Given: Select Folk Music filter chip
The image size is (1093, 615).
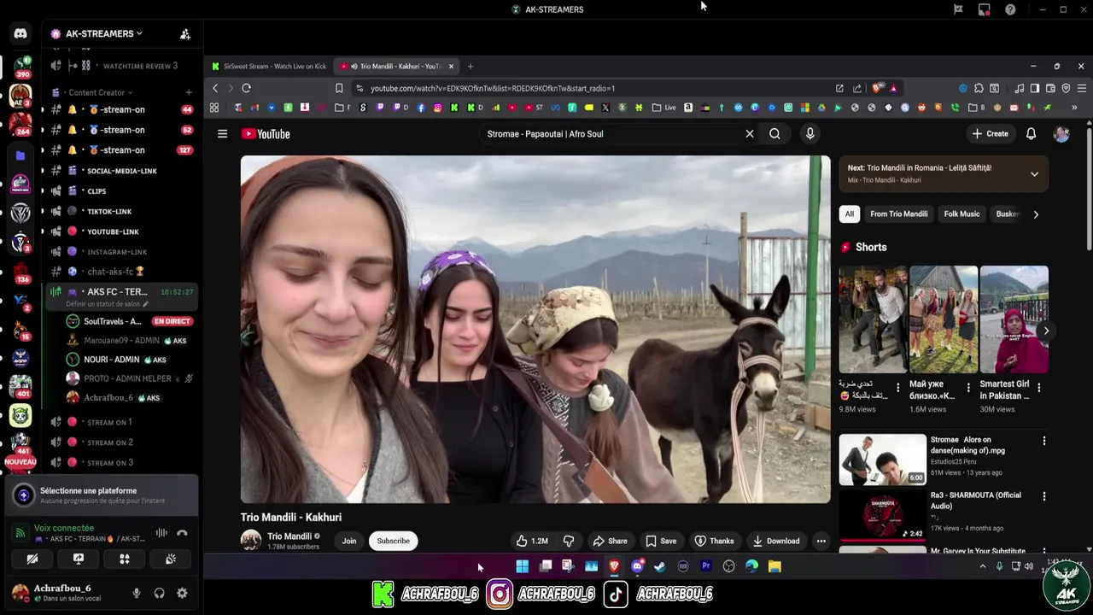Looking at the screenshot, I should pos(961,214).
